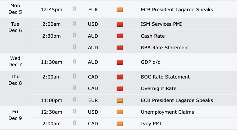Click the red impact icon for Overnight Rate

pos(119,89)
